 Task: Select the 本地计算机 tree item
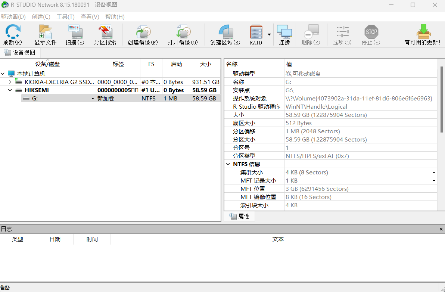(31, 74)
